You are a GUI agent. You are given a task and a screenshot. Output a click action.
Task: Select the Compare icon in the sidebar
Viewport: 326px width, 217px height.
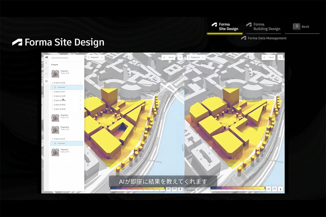coord(46,81)
